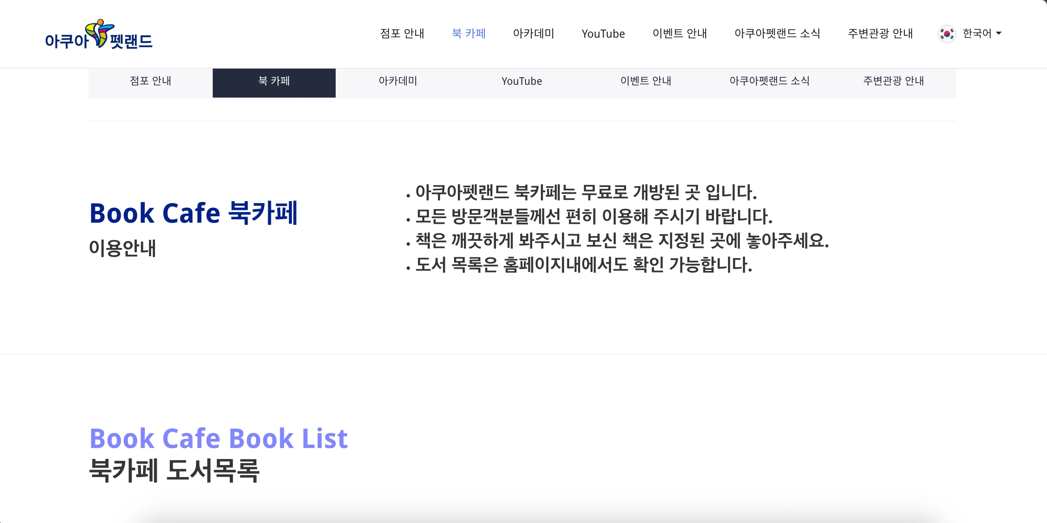Open 이벤트 안내 in top navigation
The height and width of the screenshot is (523, 1047).
tap(680, 33)
